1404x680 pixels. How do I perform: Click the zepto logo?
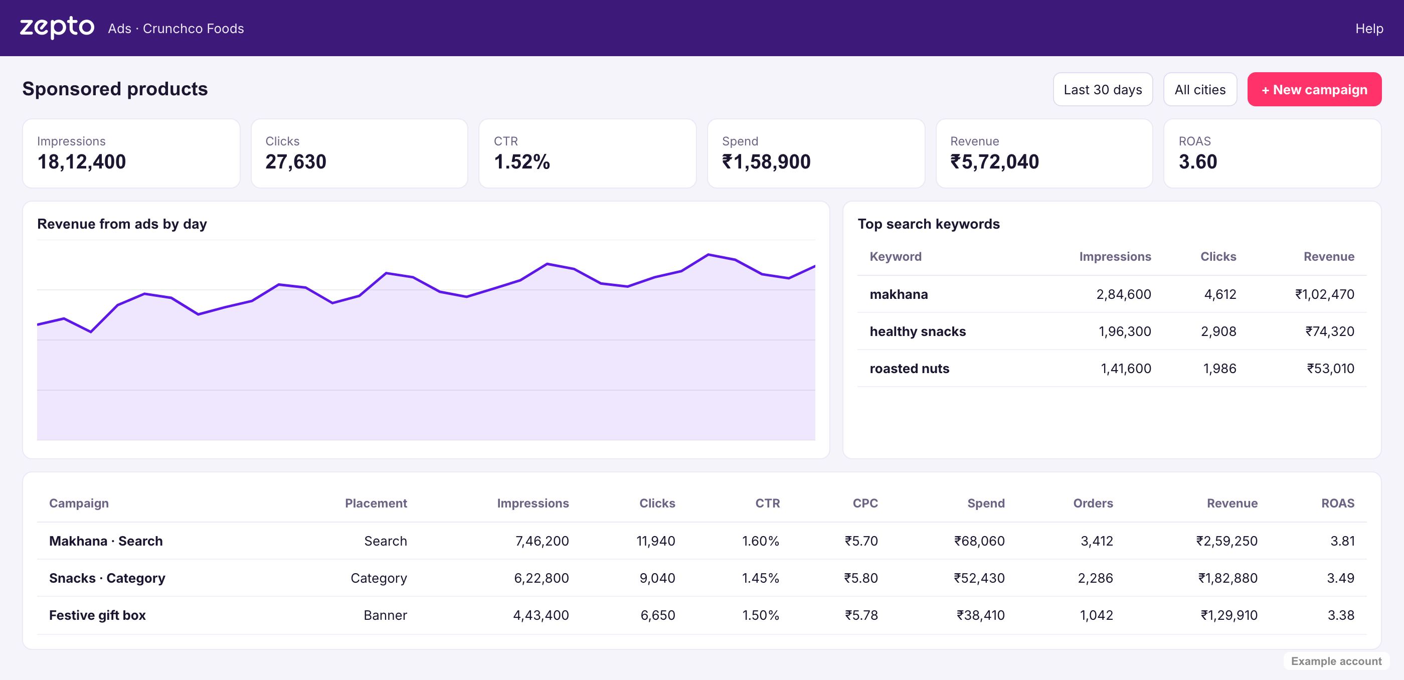tap(57, 27)
